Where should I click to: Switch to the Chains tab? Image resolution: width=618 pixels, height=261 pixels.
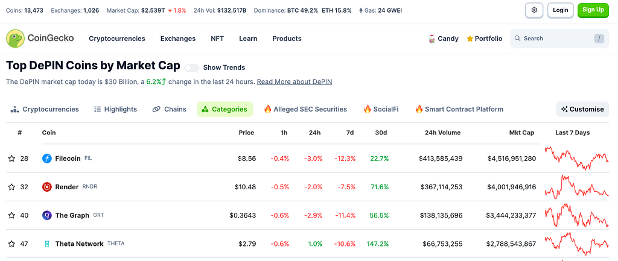(x=170, y=109)
